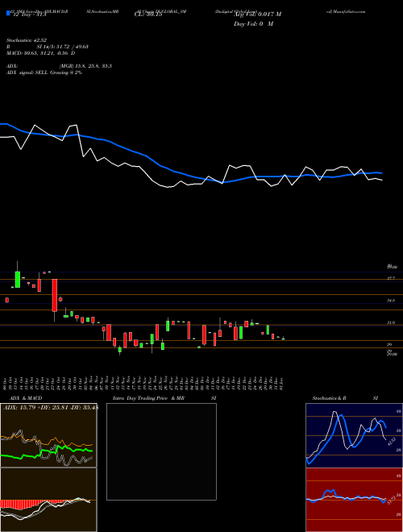Screen dimensions: 403x532
Task: Click the blue Stochastics chart panel
Action: (354, 435)
